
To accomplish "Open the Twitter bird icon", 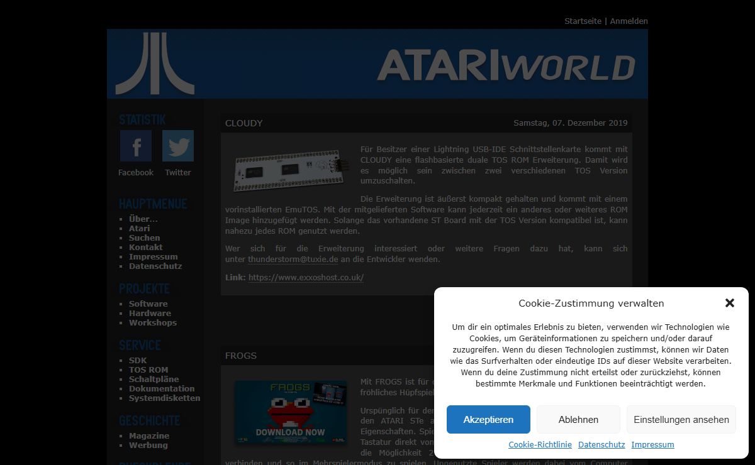I will pos(178,146).
